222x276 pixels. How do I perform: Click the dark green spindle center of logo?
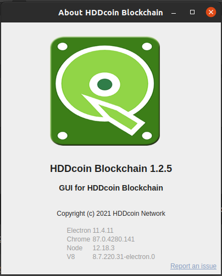(x=104, y=84)
